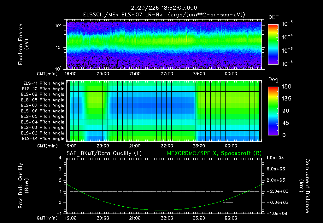Select the ELS-02 Pitch Angle row label
This screenshot has width=323, height=223.
(43, 133)
